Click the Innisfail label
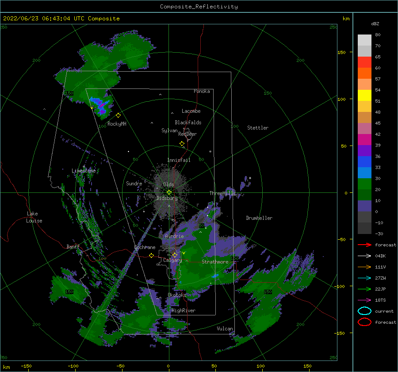This screenshot has height=372, width=398. point(179,160)
